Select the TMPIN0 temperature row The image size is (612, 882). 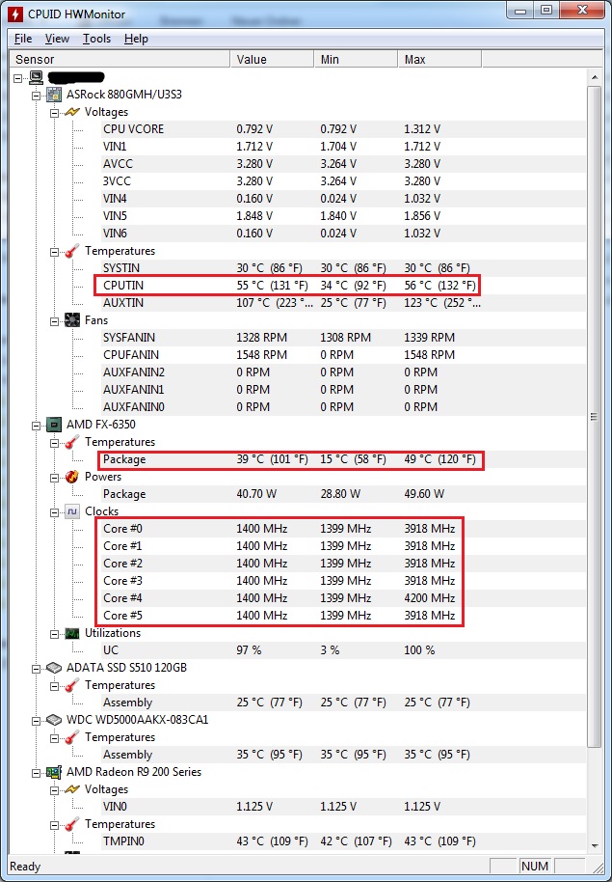tap(343, 841)
